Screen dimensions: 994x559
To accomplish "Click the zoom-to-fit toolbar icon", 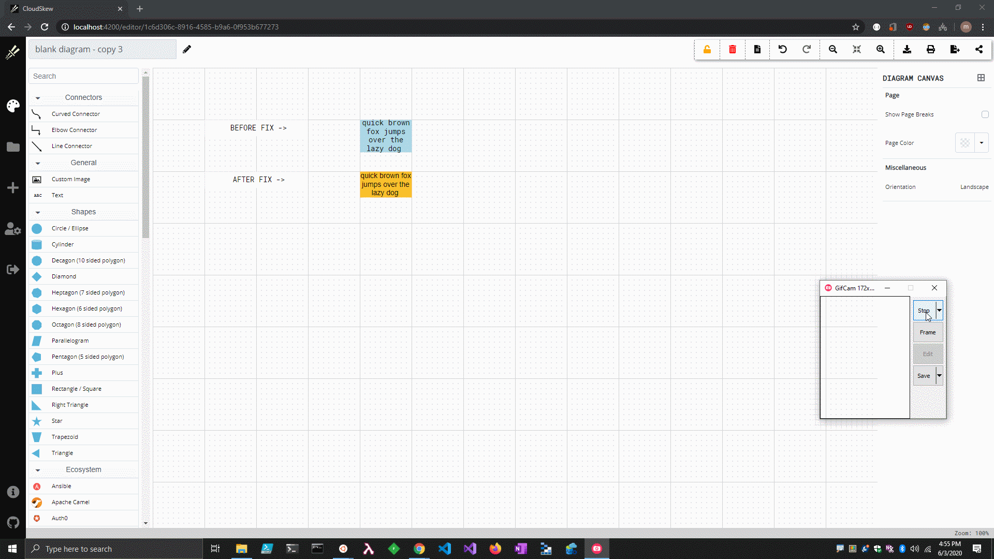I will (857, 49).
